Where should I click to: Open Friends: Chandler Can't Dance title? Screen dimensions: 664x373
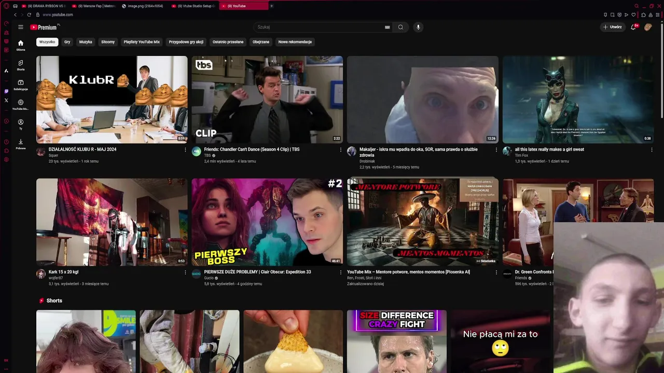pos(252,149)
